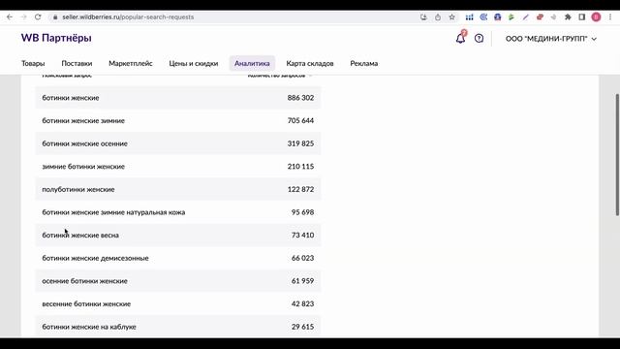
Task: Click the value 66 023
Action: (x=302, y=258)
